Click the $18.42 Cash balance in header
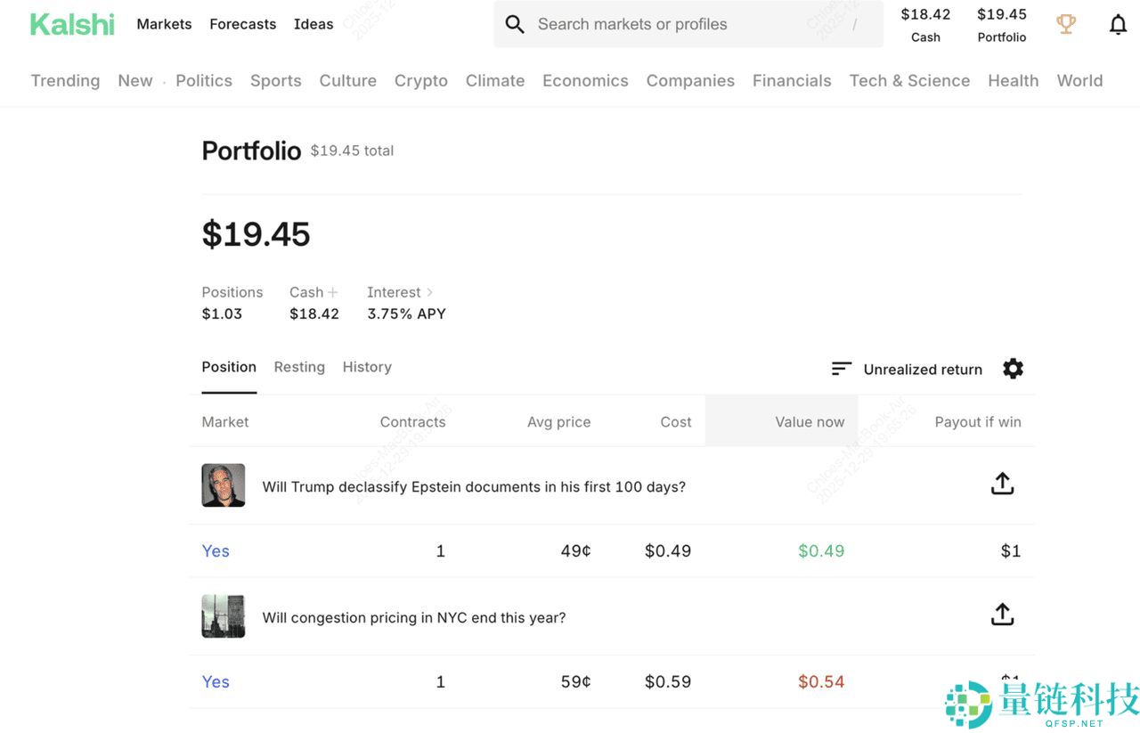Image resolution: width=1140 pixels, height=733 pixels. (x=925, y=25)
